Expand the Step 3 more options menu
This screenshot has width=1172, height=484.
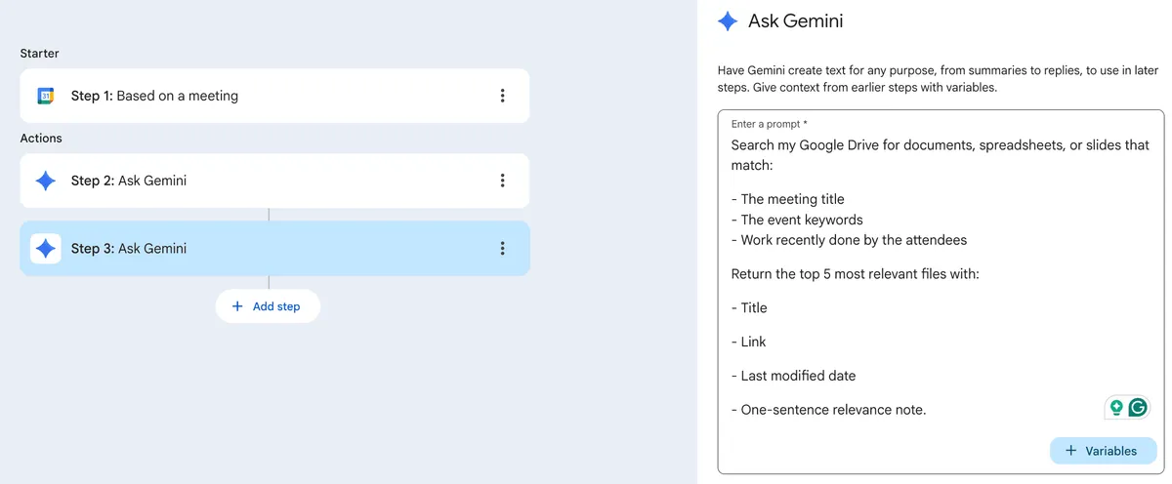502,248
